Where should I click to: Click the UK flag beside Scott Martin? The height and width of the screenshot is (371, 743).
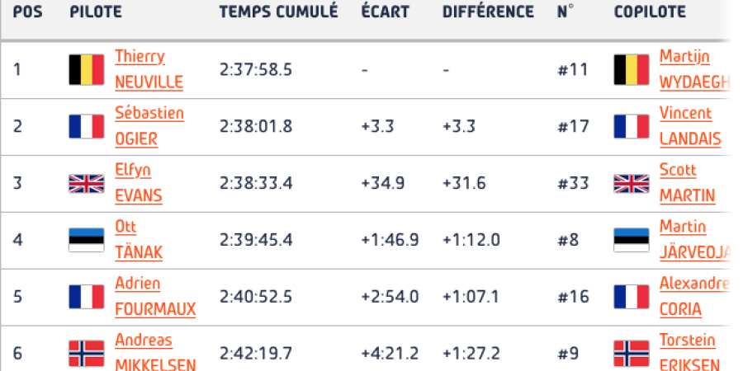click(632, 183)
